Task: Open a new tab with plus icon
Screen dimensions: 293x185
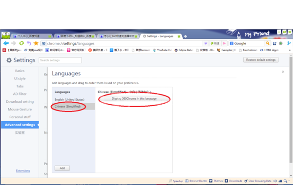Action: coord(186,37)
